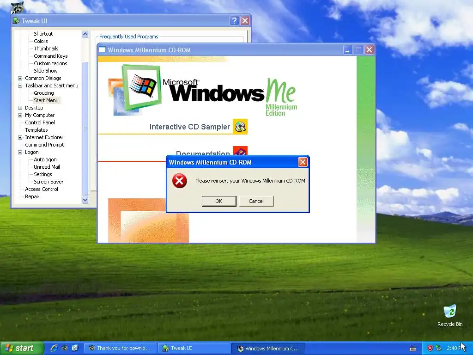Click the CD-ROM window title bar icon
Viewport: 473px width, 355px height.
(x=102, y=49)
